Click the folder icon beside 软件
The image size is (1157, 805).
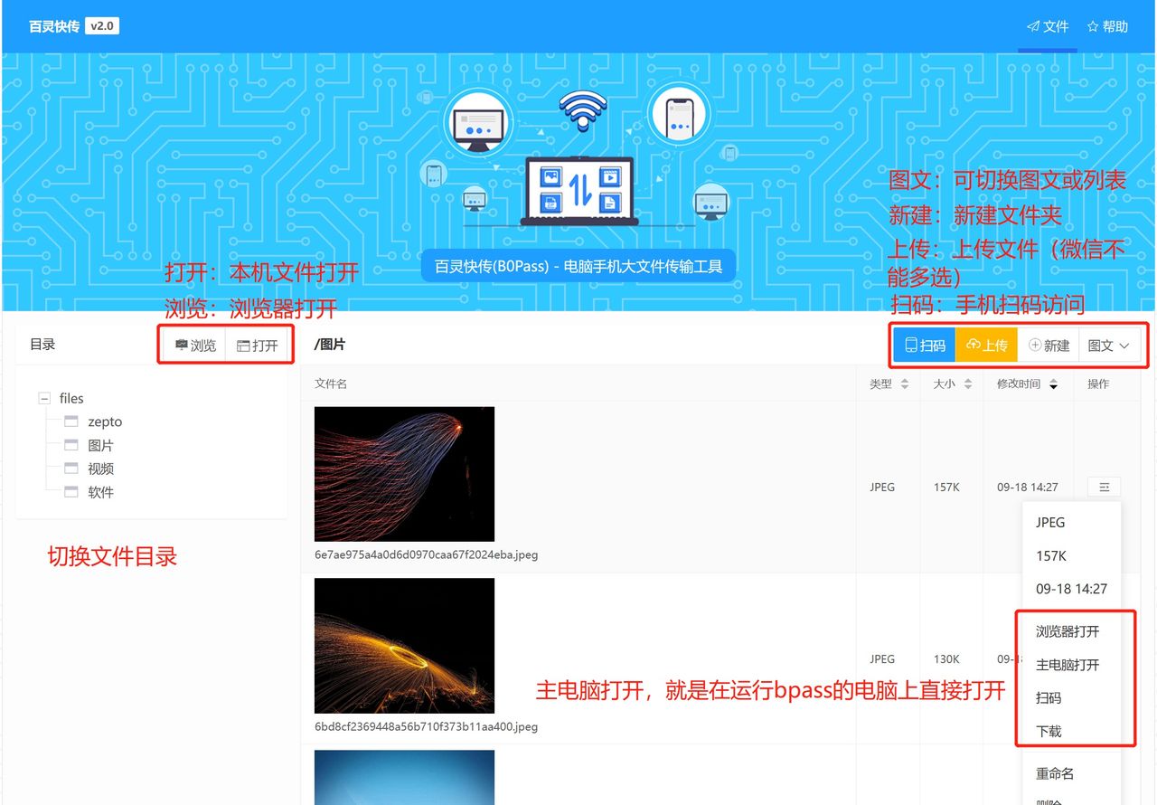click(71, 493)
